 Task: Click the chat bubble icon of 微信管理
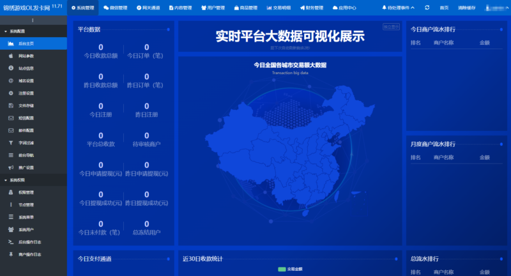click(x=106, y=8)
